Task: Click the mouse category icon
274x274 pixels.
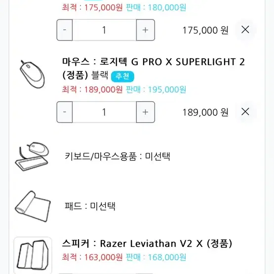Action: click(x=32, y=74)
